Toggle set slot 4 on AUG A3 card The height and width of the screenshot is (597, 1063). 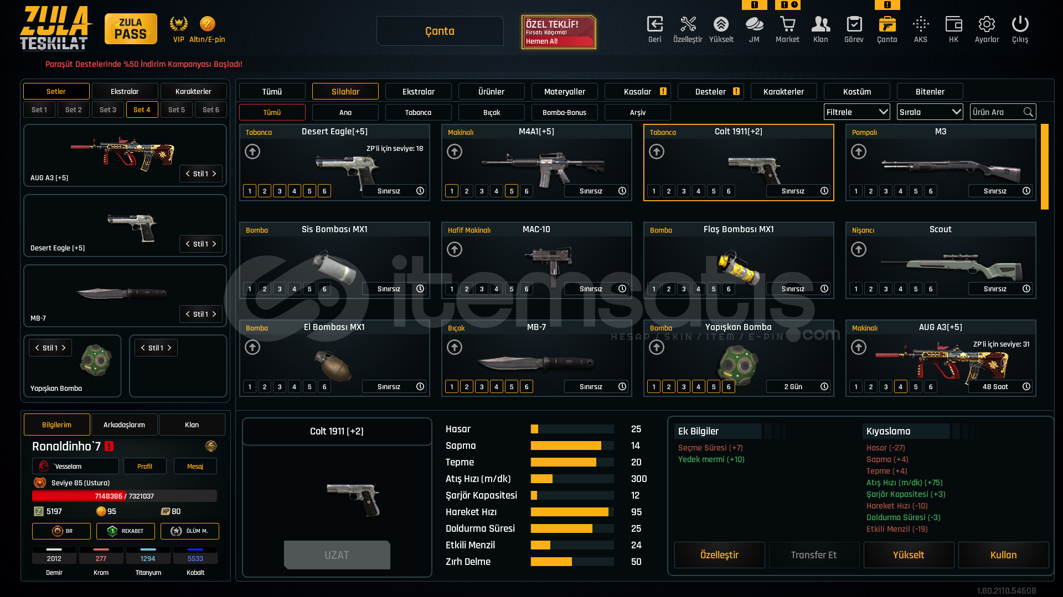(x=901, y=387)
